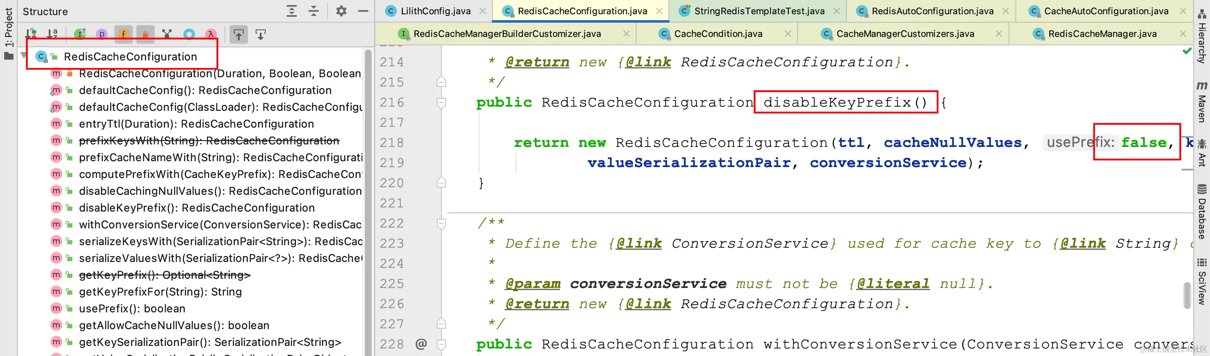
Task: Click the @ gutter icon on line 228
Action: [421, 344]
